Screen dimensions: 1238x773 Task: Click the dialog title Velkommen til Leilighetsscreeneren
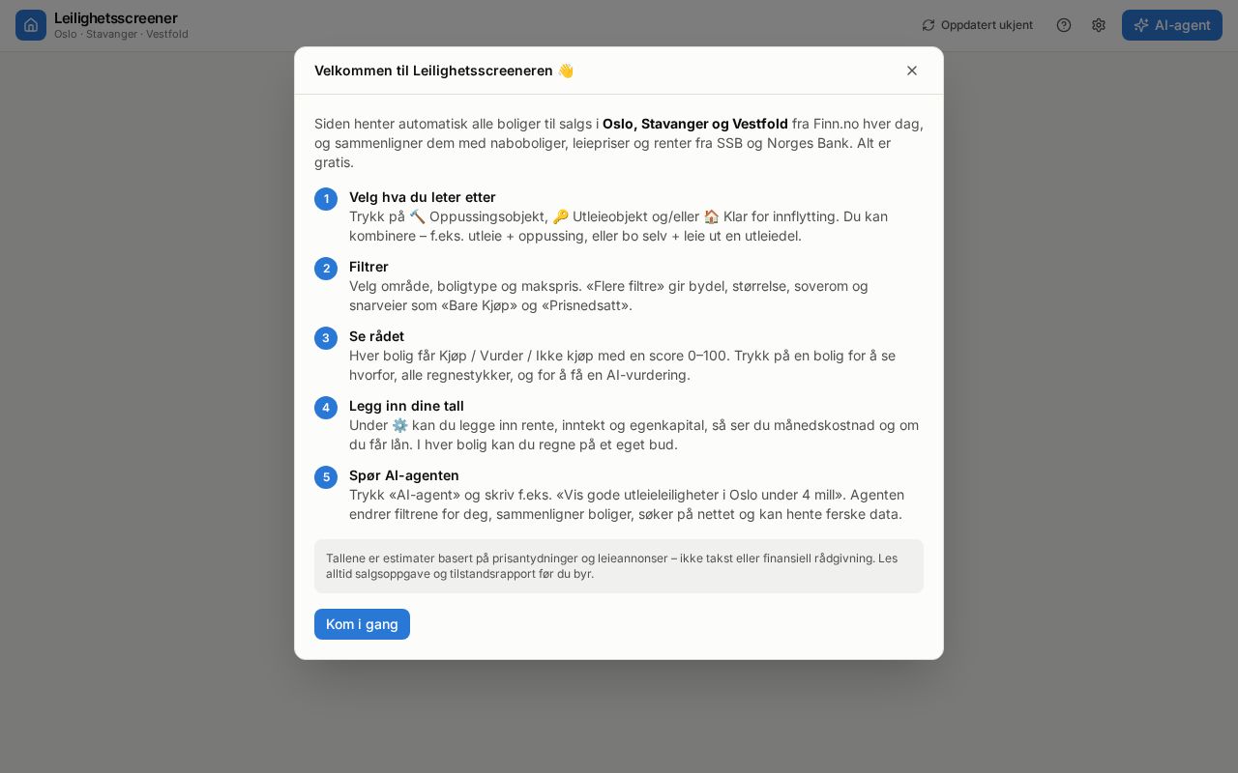pyautogui.click(x=444, y=71)
